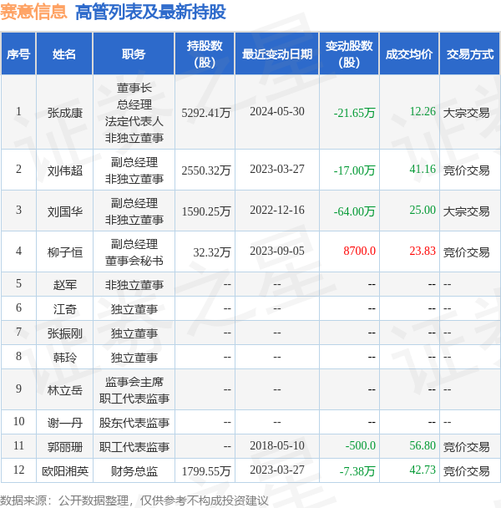501x508 pixels.
Task: Click the red change value 8700.0
Action: pos(360,251)
